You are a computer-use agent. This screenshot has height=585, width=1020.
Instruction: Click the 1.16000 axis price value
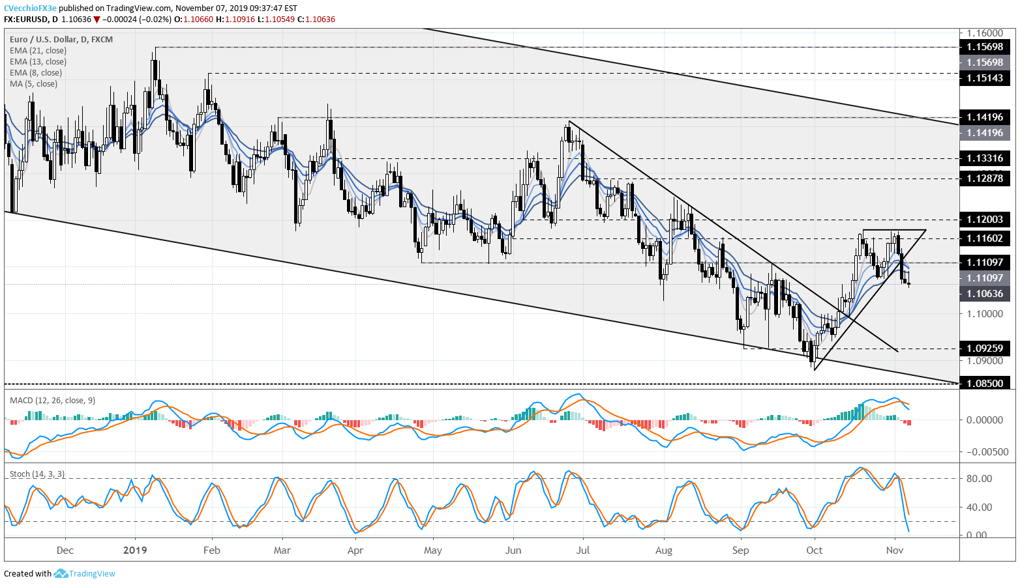(x=985, y=33)
